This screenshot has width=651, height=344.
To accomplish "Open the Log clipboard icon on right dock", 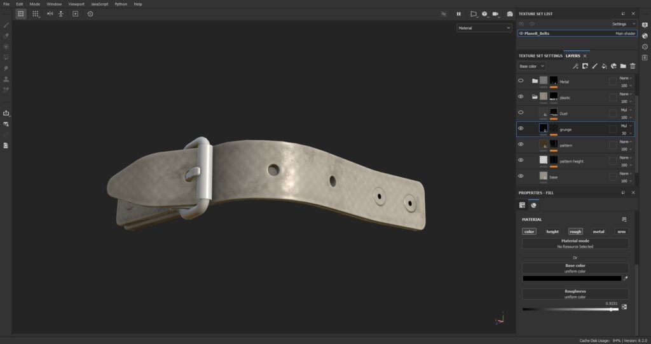I will pyautogui.click(x=645, y=57).
